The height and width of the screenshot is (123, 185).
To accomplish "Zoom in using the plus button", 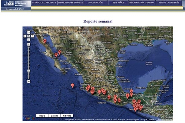I will click(29, 44).
